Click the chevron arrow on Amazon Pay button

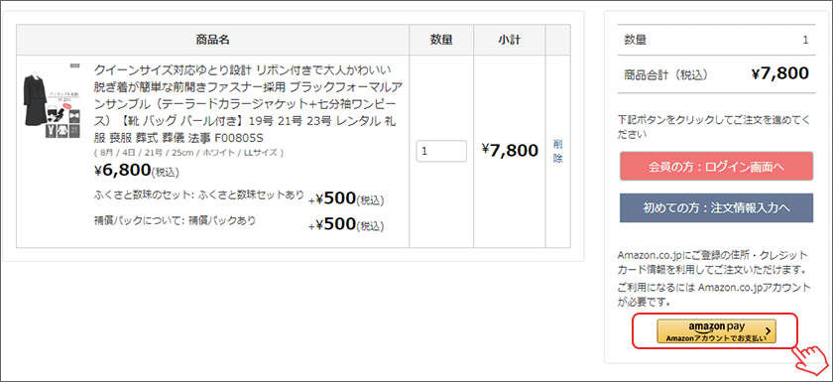(x=768, y=330)
